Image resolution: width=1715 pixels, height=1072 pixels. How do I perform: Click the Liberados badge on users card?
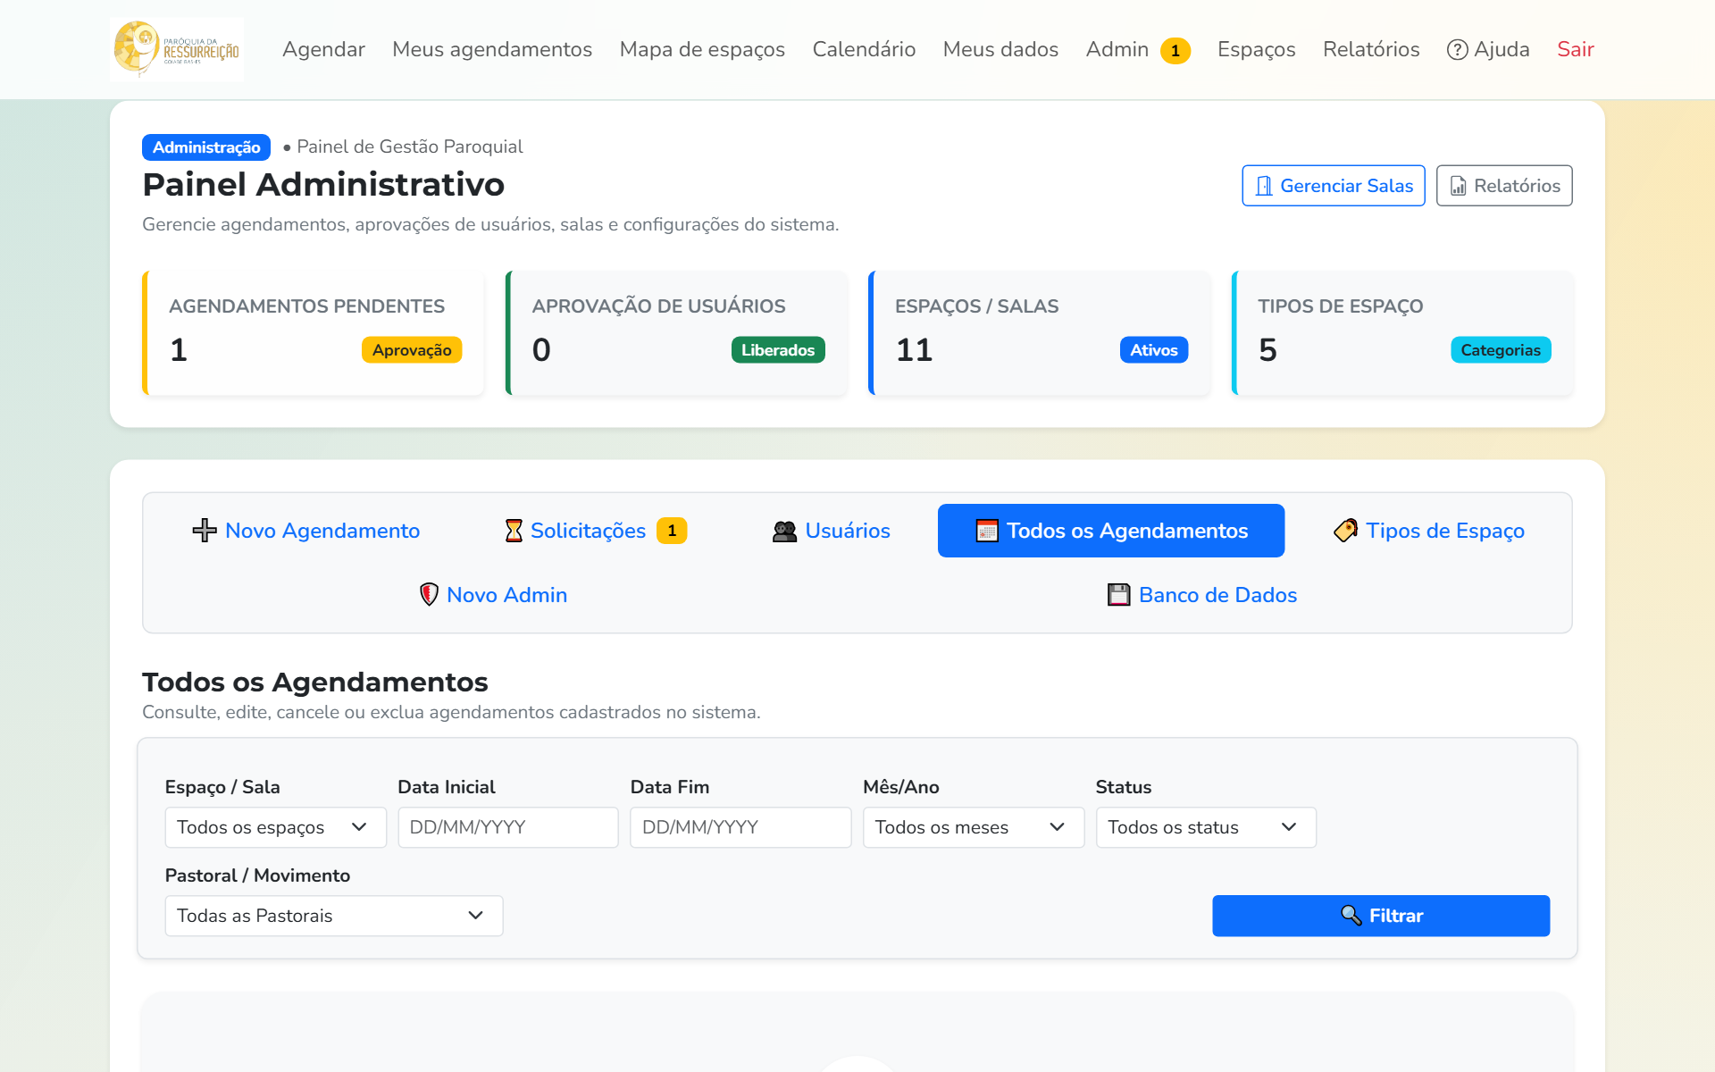click(778, 350)
